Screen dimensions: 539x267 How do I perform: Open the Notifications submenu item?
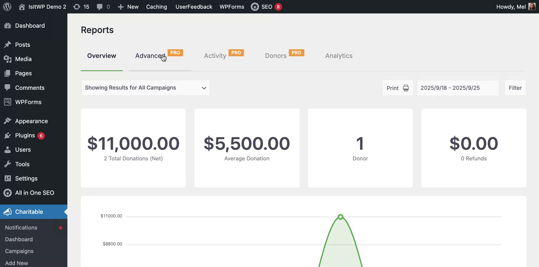[x=21, y=228]
